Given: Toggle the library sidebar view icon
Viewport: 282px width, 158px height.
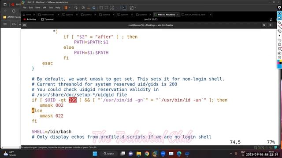Looking at the screenshot, I should 101,8.
